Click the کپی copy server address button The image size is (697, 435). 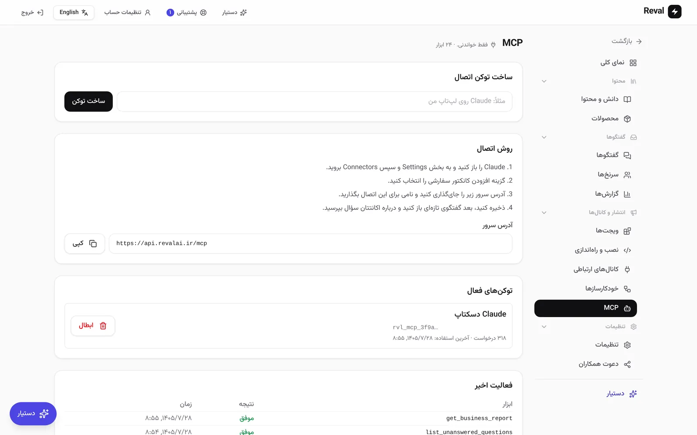point(85,244)
